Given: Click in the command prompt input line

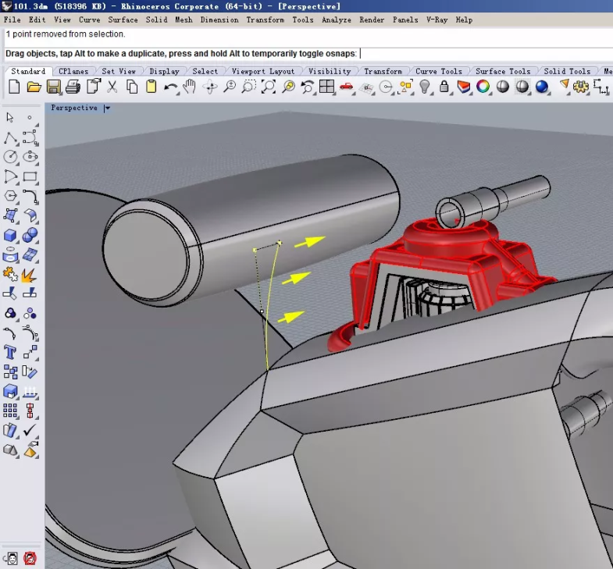Looking at the screenshot, I should (x=469, y=53).
